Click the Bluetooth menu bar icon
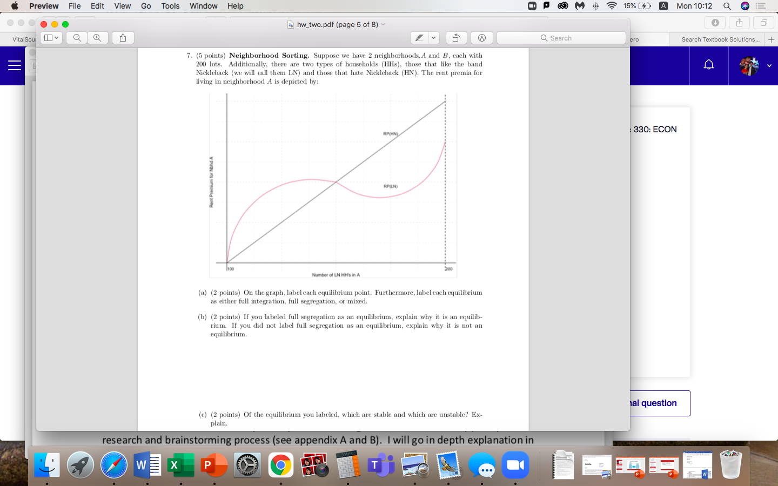Image resolution: width=778 pixels, height=486 pixels. [595, 6]
